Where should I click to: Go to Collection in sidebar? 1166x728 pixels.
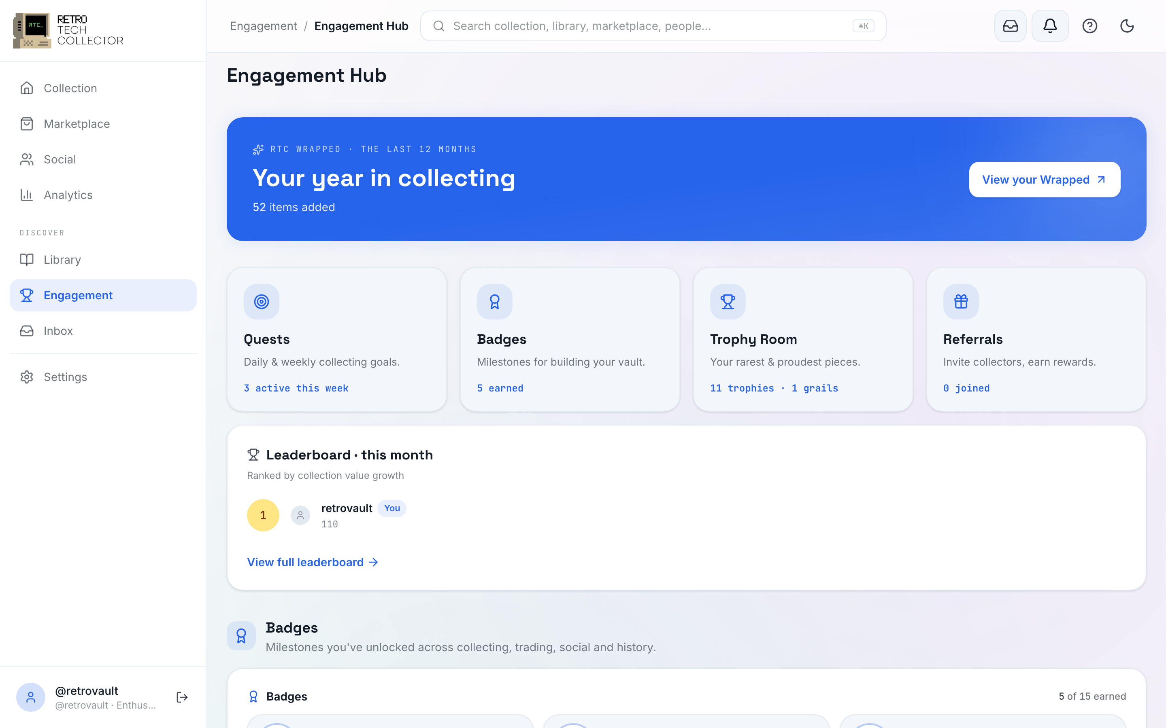click(x=103, y=88)
